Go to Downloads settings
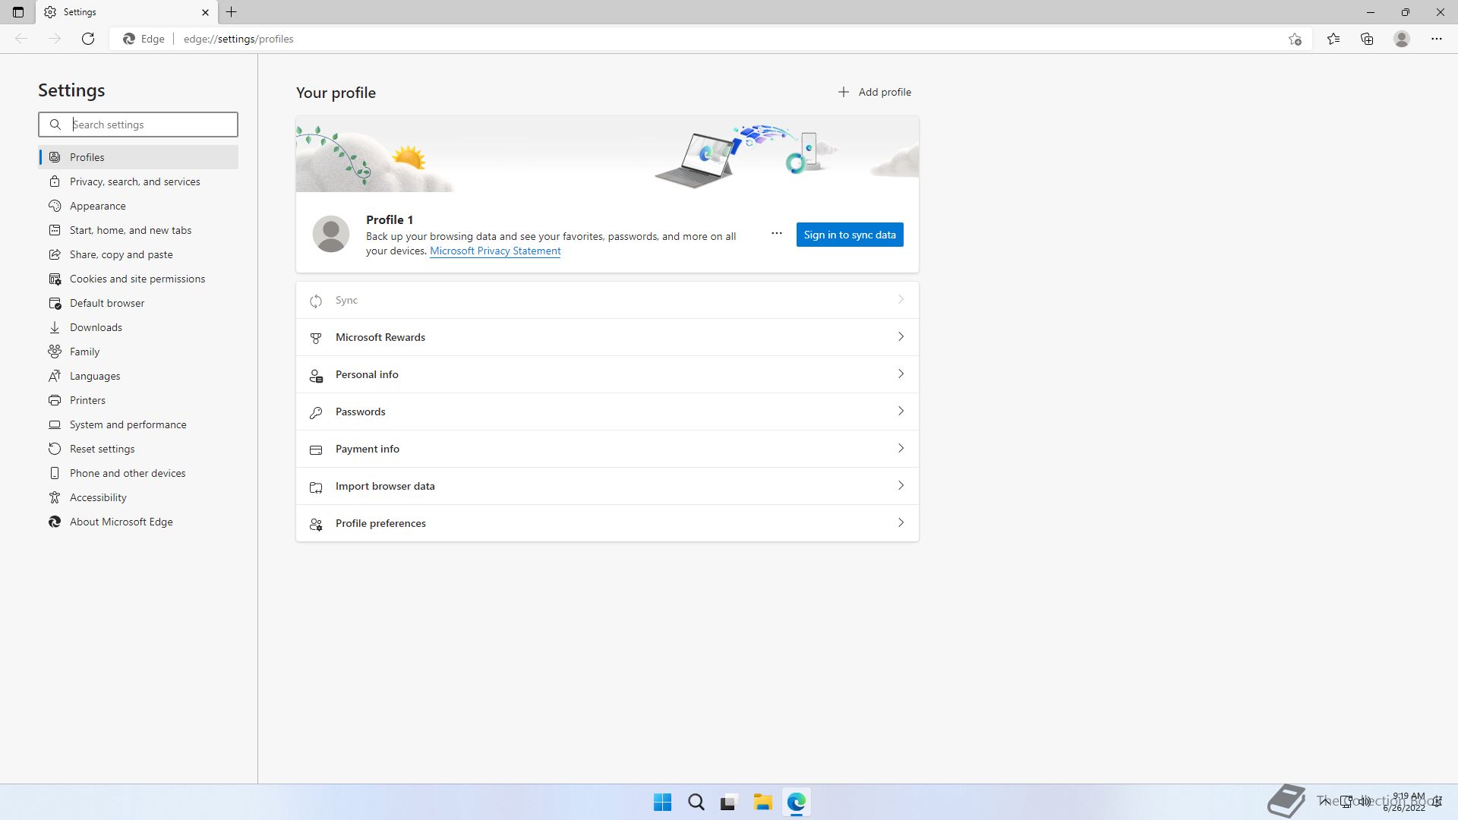The image size is (1458, 820). 138,327
